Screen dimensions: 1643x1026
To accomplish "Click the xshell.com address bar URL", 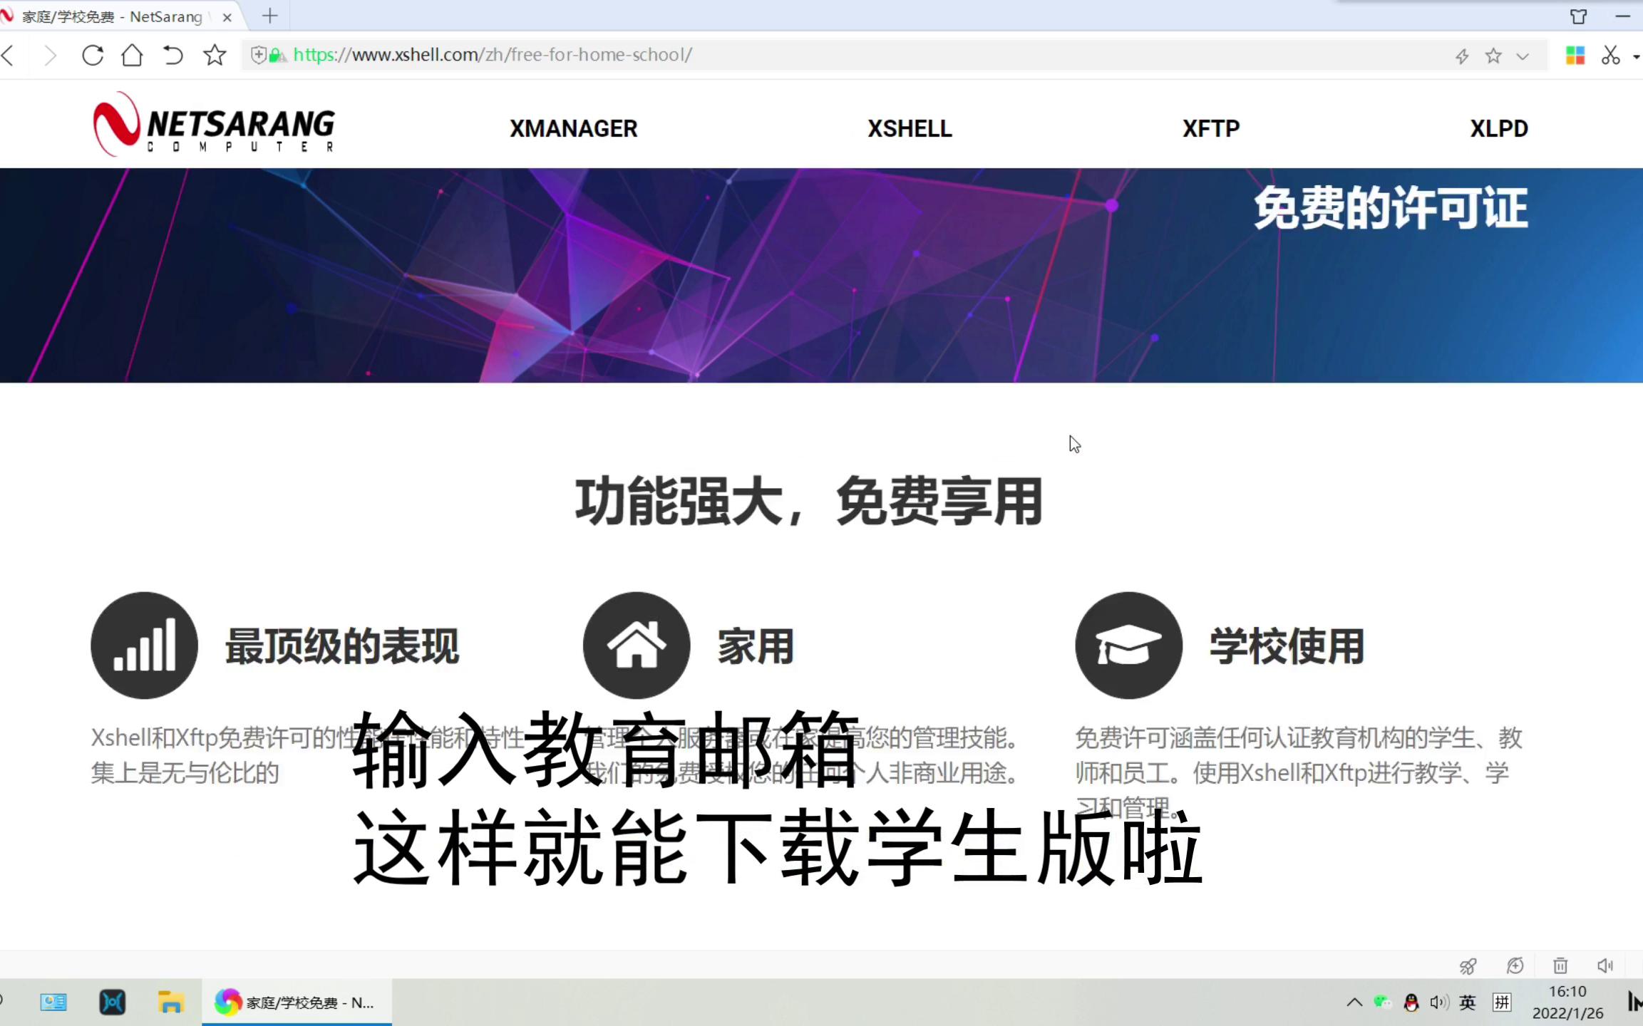I will [x=492, y=54].
